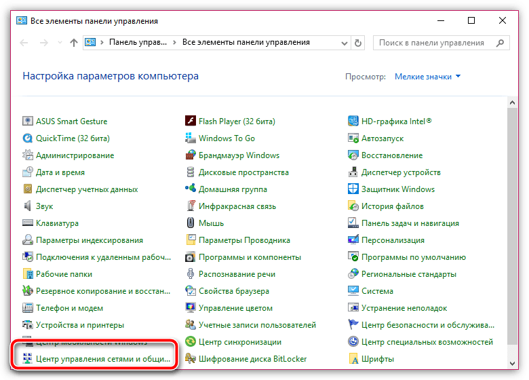Image resolution: width=529 pixels, height=380 pixels.
Task: Click the Центр синхронизации green icon
Action: pos(191,342)
